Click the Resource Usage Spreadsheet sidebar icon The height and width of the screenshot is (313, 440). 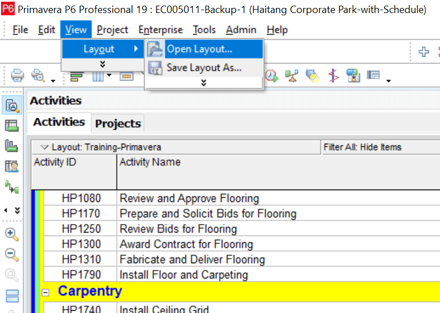point(12,166)
